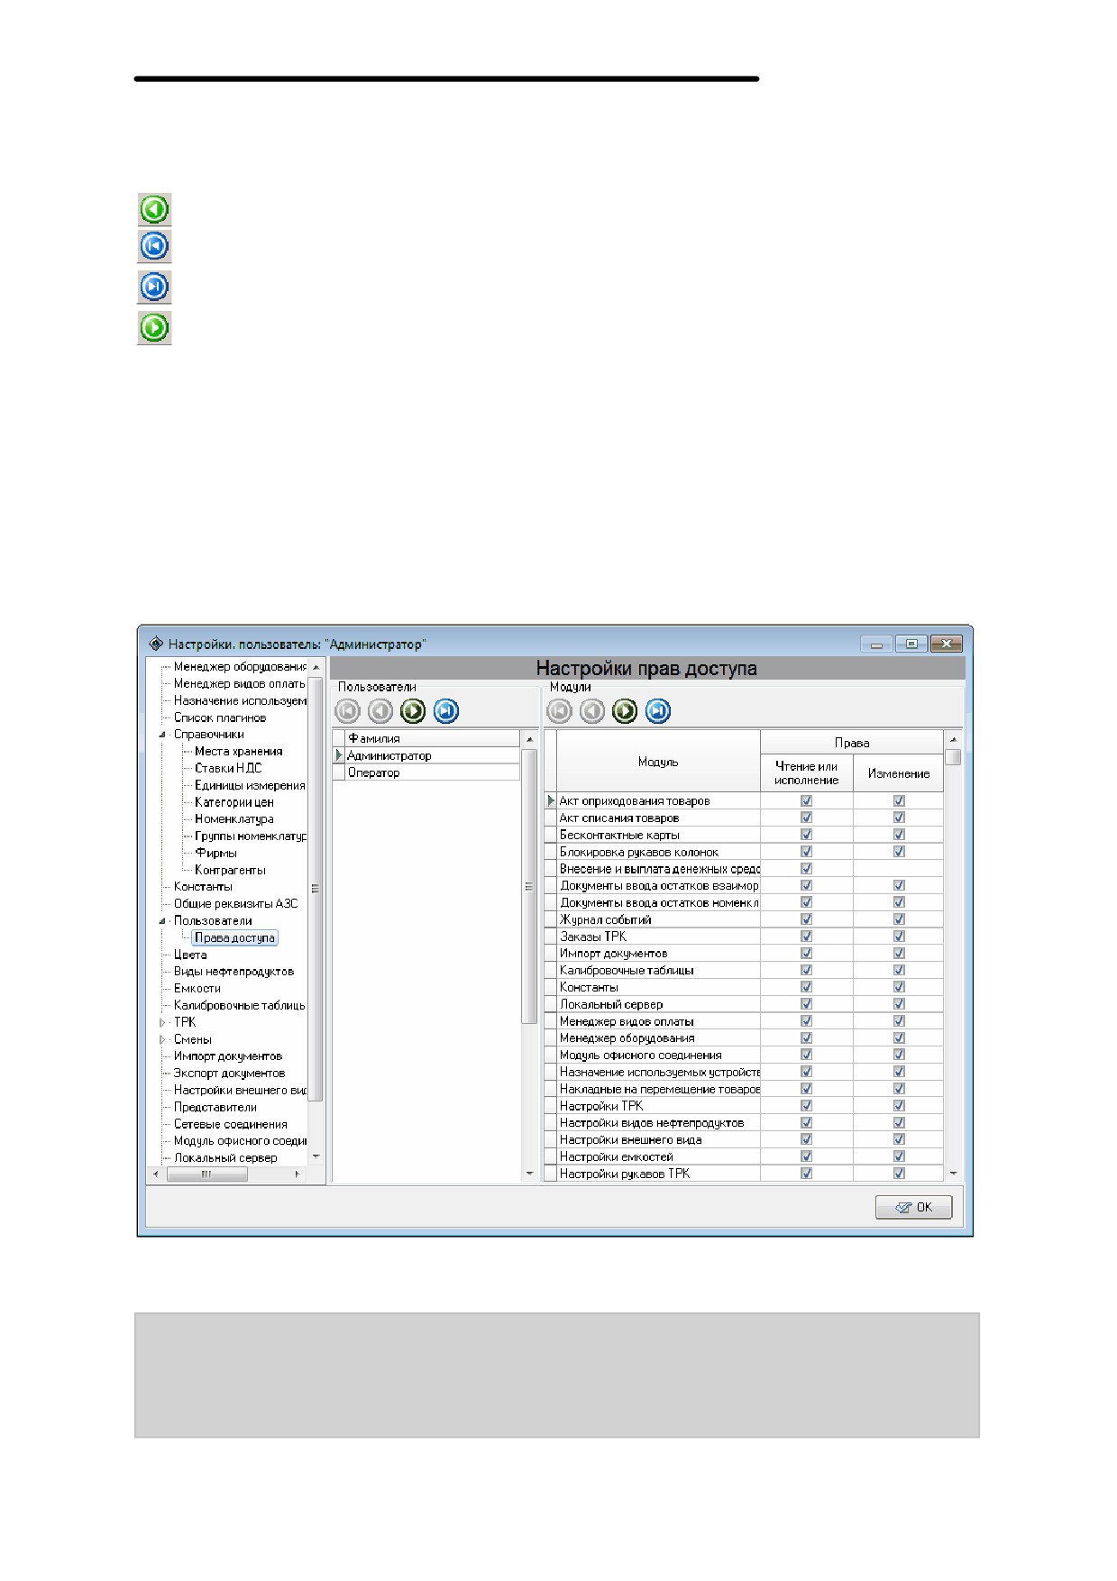The height and width of the screenshot is (1581, 1117).
Task: Click up arrow of users list scrollbar
Action: tap(529, 739)
